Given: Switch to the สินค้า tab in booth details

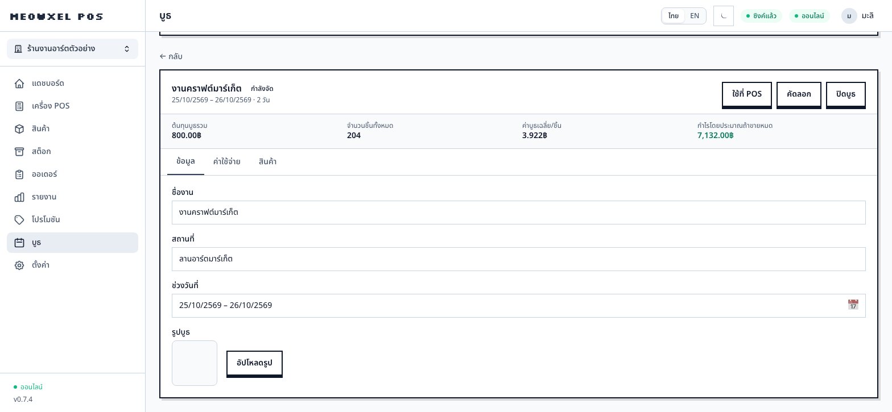Looking at the screenshot, I should pyautogui.click(x=267, y=162).
